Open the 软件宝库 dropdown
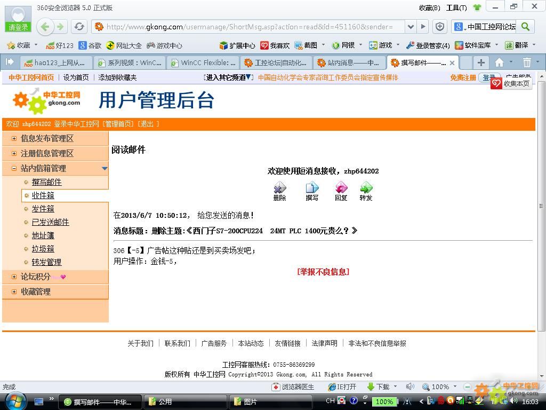This screenshot has width=546, height=410. [x=497, y=45]
